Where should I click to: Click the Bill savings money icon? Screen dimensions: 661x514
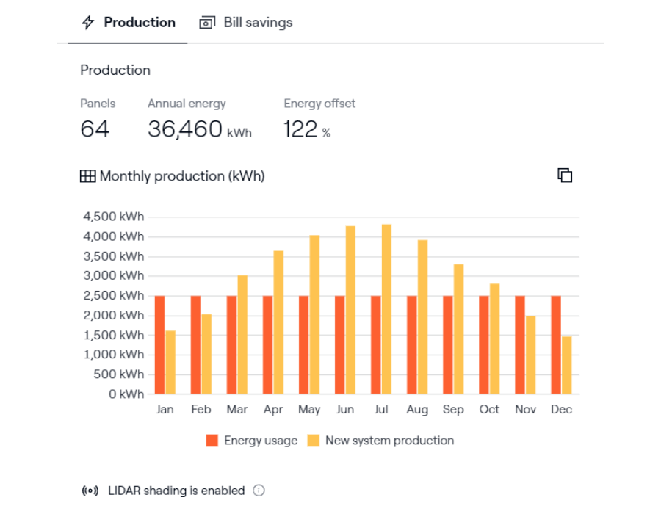coord(207,23)
